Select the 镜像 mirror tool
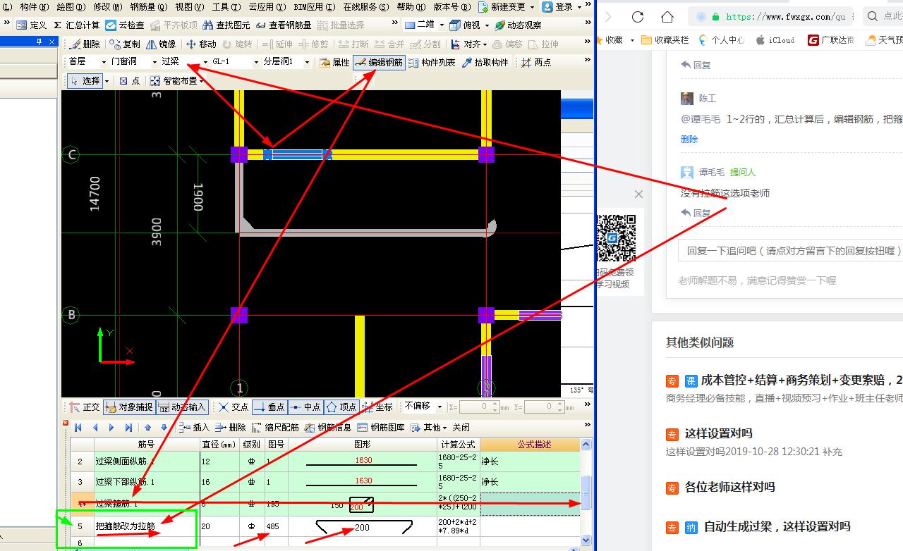The width and height of the screenshot is (903, 551). tap(162, 44)
